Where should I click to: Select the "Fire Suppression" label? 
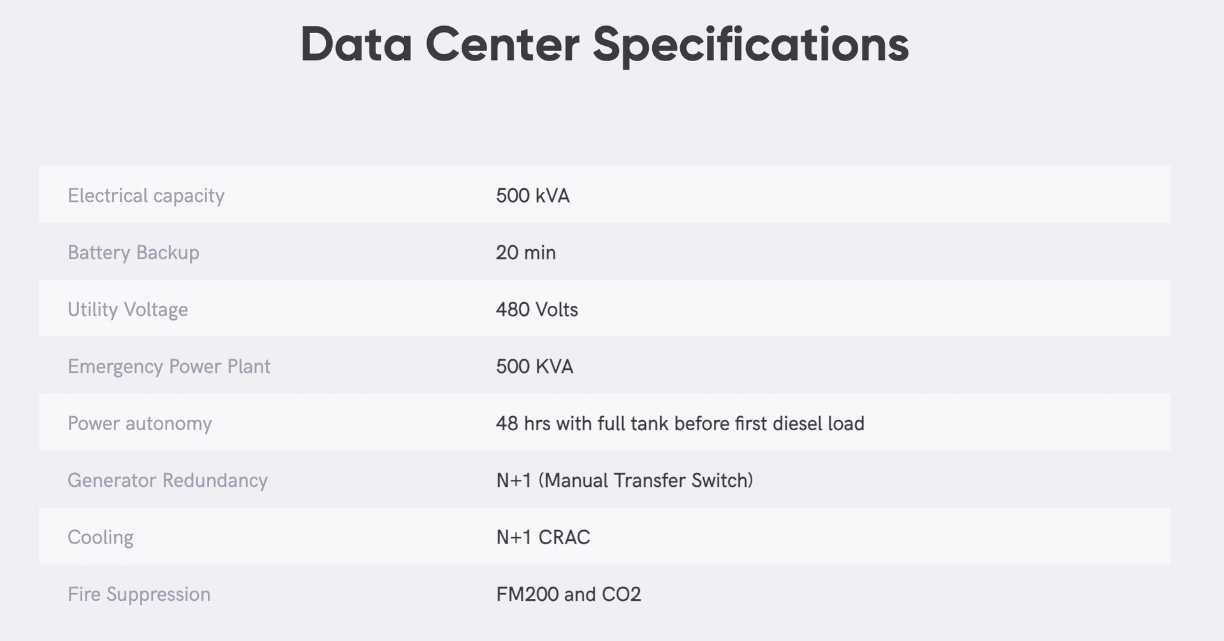(139, 594)
